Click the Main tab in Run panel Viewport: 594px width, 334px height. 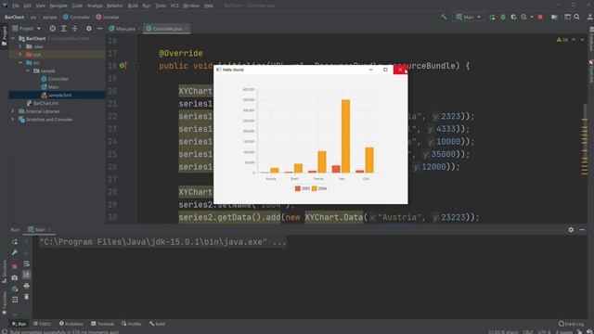40,230
